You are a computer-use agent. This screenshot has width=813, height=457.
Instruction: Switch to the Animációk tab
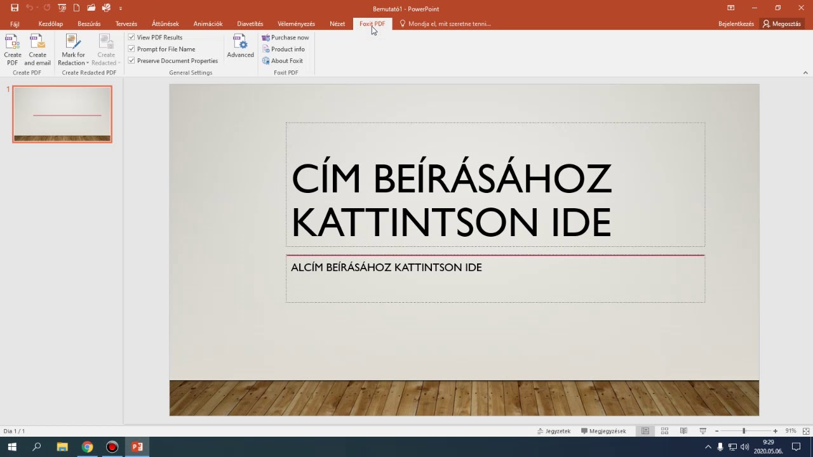[x=208, y=24]
